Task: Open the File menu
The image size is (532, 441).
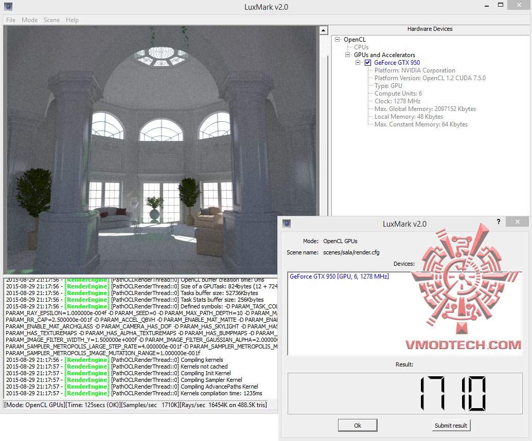Action: click(x=11, y=20)
